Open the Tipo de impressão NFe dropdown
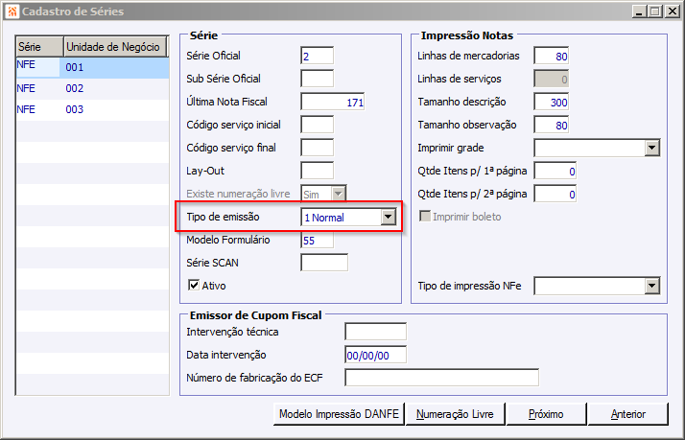This screenshot has height=440, width=685. [x=651, y=286]
